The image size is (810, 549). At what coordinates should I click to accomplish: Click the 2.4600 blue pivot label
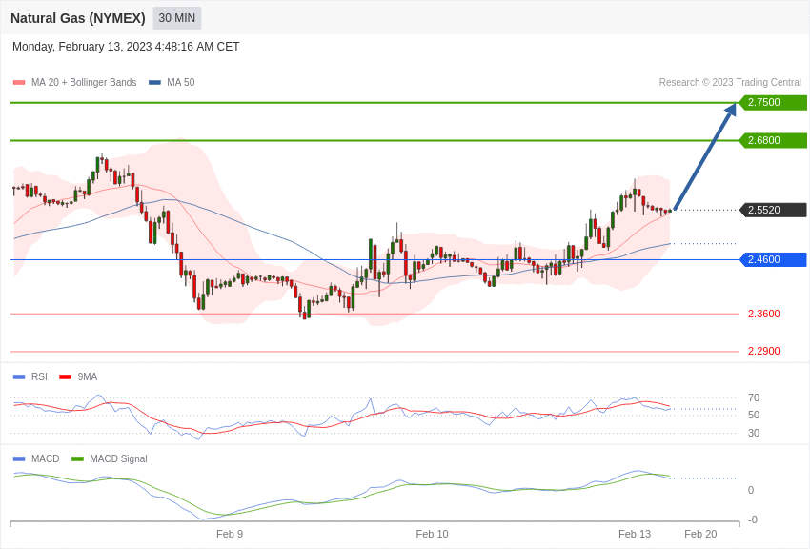tap(774, 259)
